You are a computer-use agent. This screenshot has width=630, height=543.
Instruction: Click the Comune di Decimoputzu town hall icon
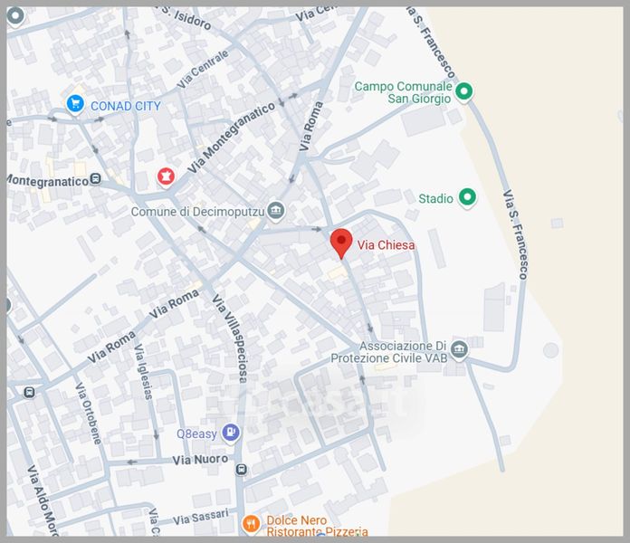tap(275, 210)
